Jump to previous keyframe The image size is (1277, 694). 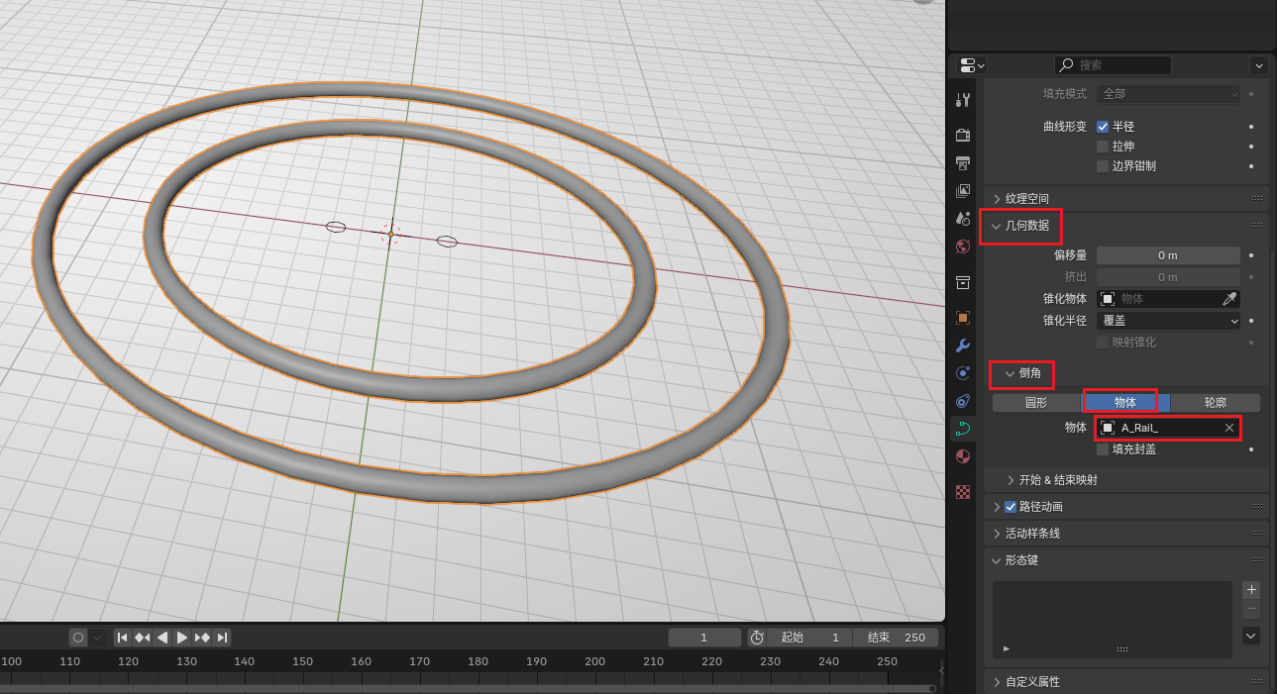click(143, 638)
